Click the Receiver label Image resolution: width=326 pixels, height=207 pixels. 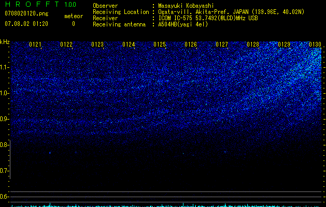pos(105,18)
